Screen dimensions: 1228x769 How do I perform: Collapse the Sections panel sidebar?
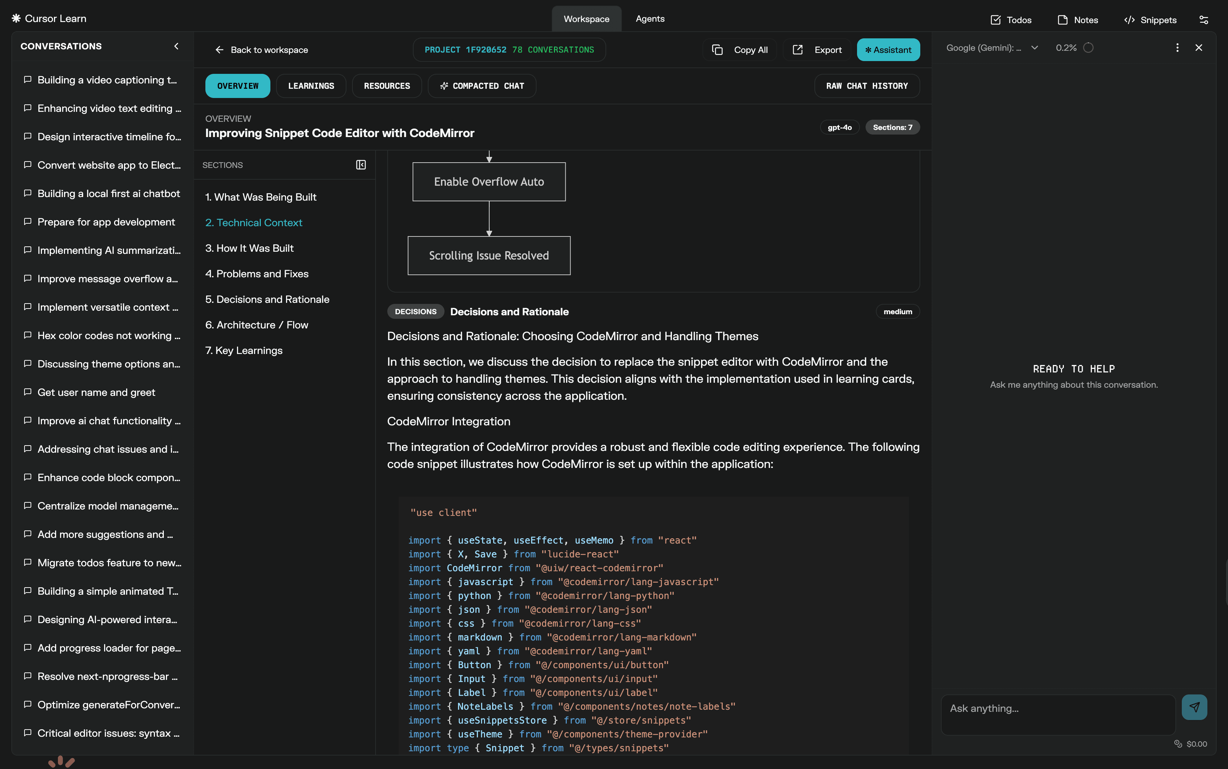(x=361, y=165)
